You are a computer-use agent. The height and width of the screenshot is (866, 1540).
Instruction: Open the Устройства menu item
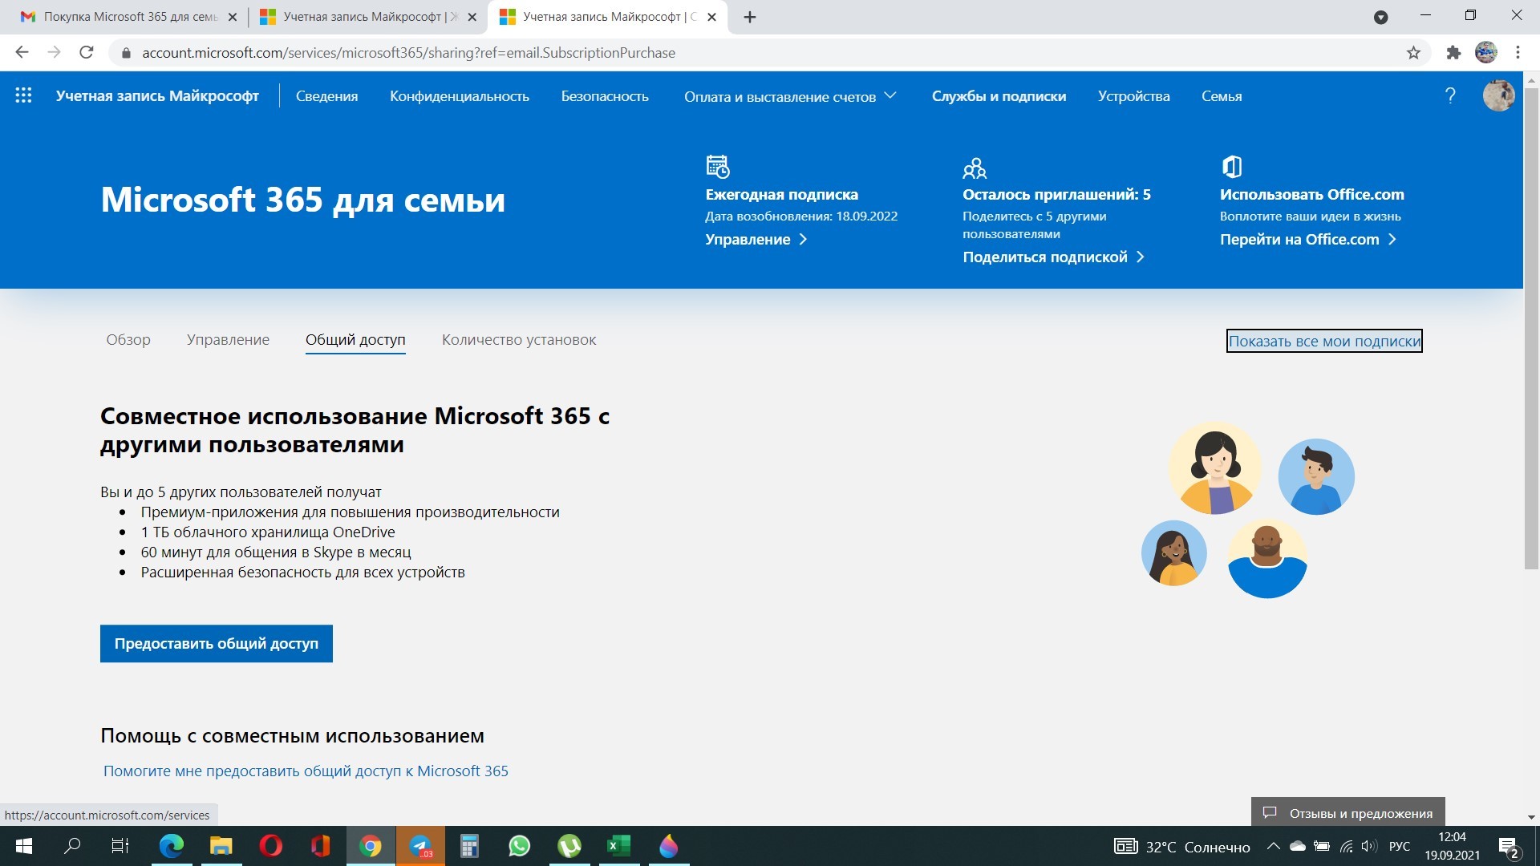1133,96
